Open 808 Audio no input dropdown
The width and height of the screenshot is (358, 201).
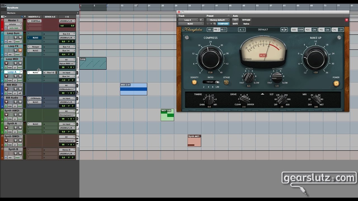pyautogui.click(x=67, y=98)
